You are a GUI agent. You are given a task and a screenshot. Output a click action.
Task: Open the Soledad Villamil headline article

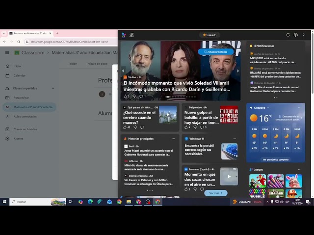pos(177,86)
